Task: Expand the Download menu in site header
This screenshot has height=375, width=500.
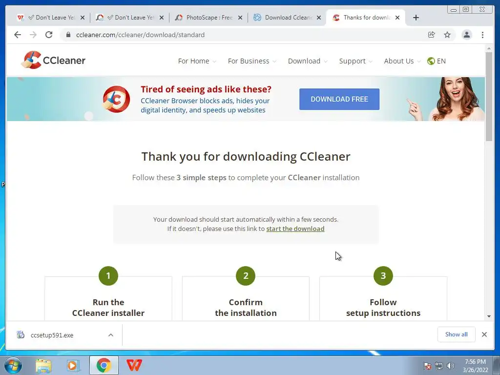Action: [308, 61]
